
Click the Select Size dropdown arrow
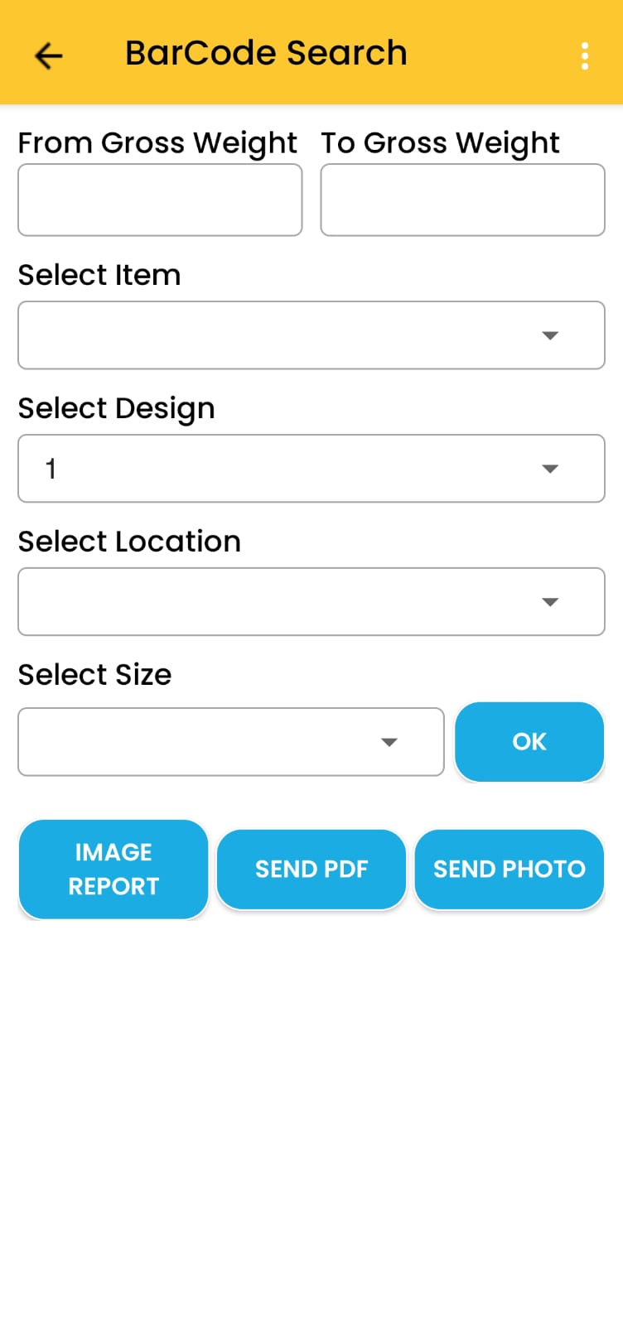[x=389, y=742]
